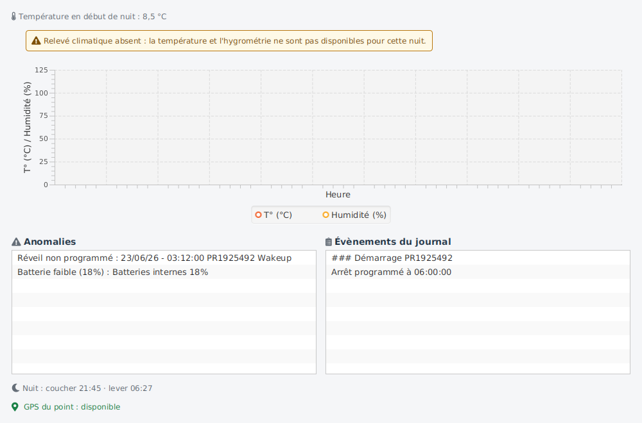Click the clipboard icon beside Évènements du journal
This screenshot has height=423, width=642.
click(328, 242)
